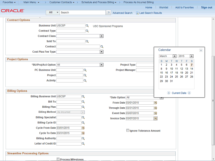Image resolution: width=215 pixels, height=161 pixels.
Task: Click the Billing Plan input field
Action: [69, 107]
